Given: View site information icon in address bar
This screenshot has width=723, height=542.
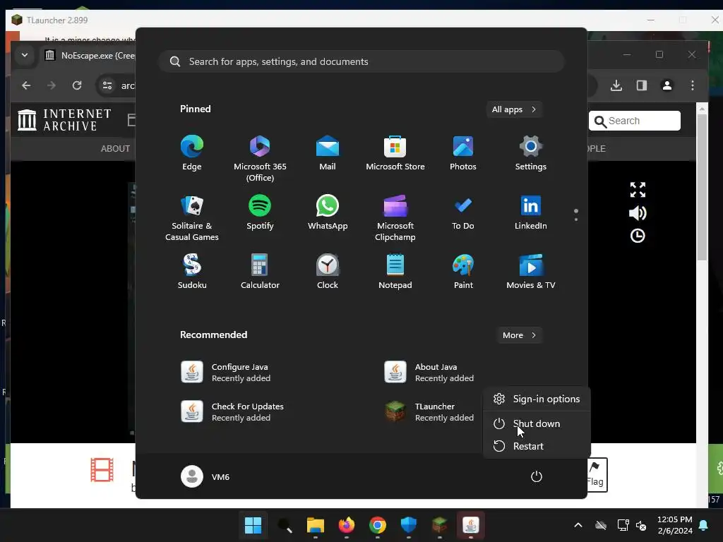Looking at the screenshot, I should point(107,85).
